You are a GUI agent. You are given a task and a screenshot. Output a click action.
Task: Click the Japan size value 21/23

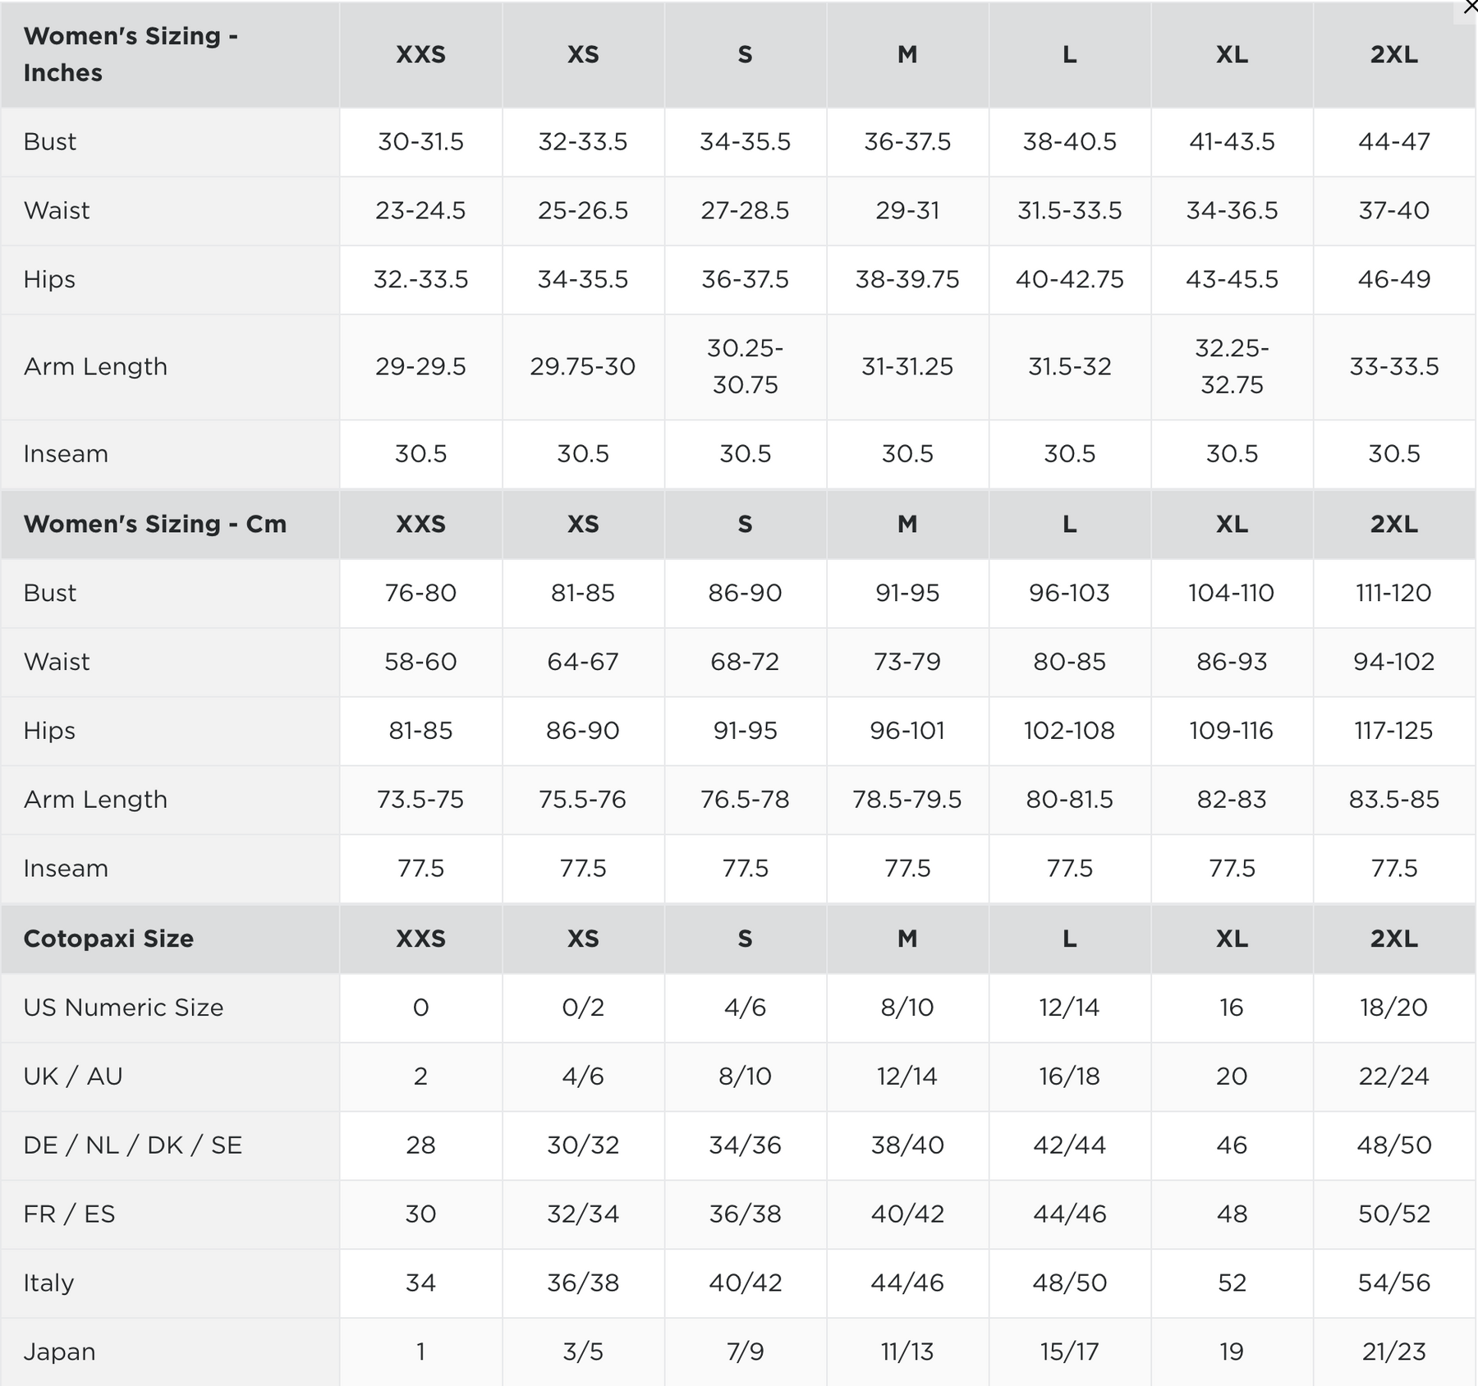(1393, 1352)
